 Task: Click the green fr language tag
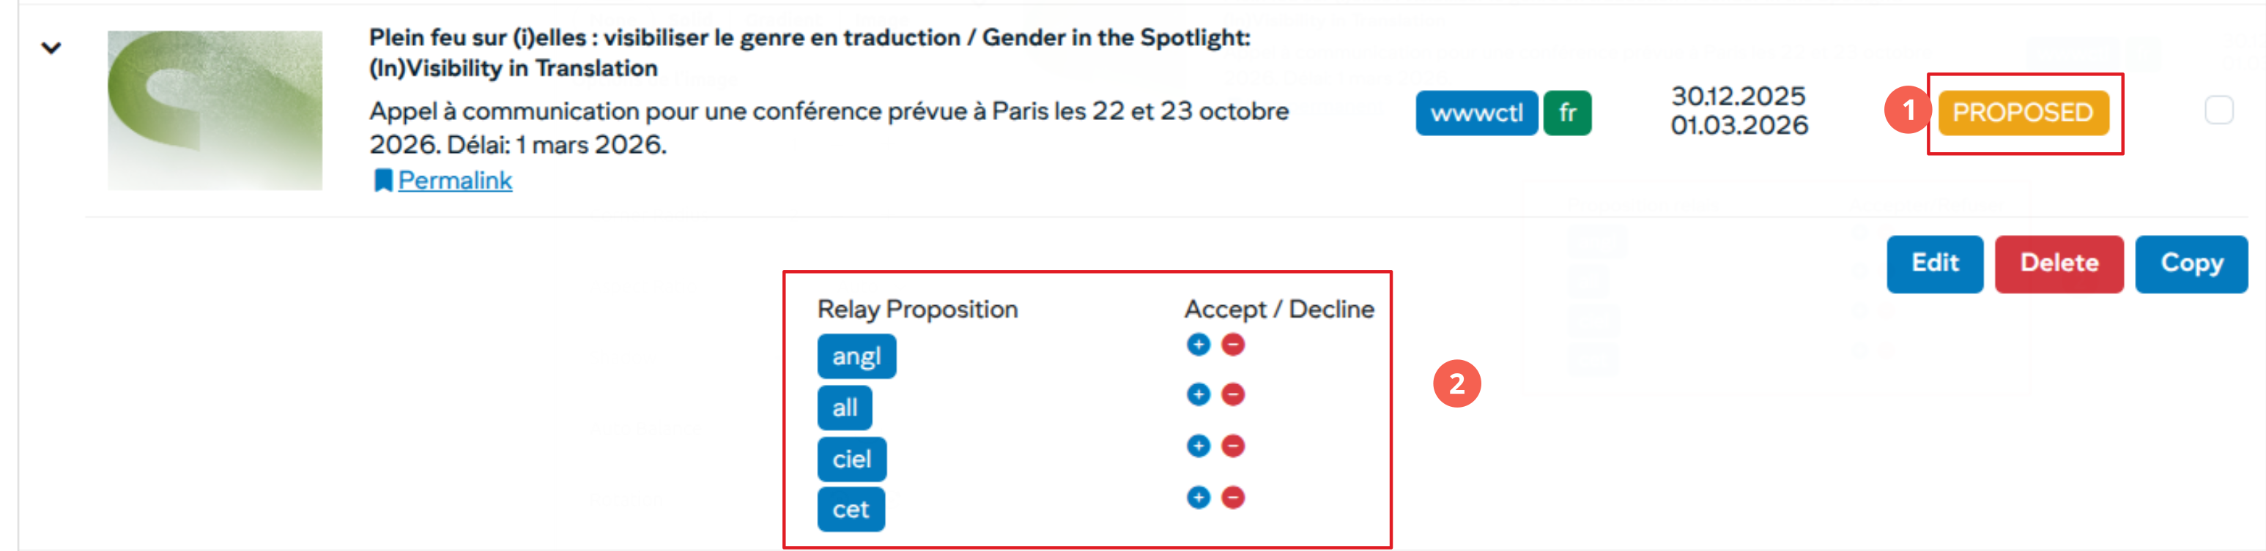(x=1568, y=113)
